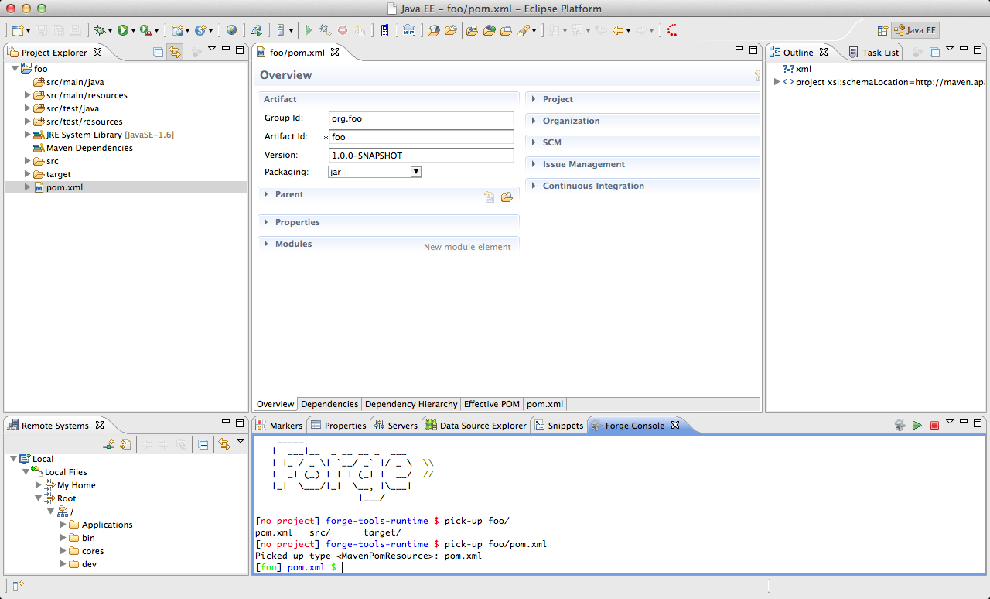
Task: Expand the Continuous Integration section
Action: tap(534, 186)
